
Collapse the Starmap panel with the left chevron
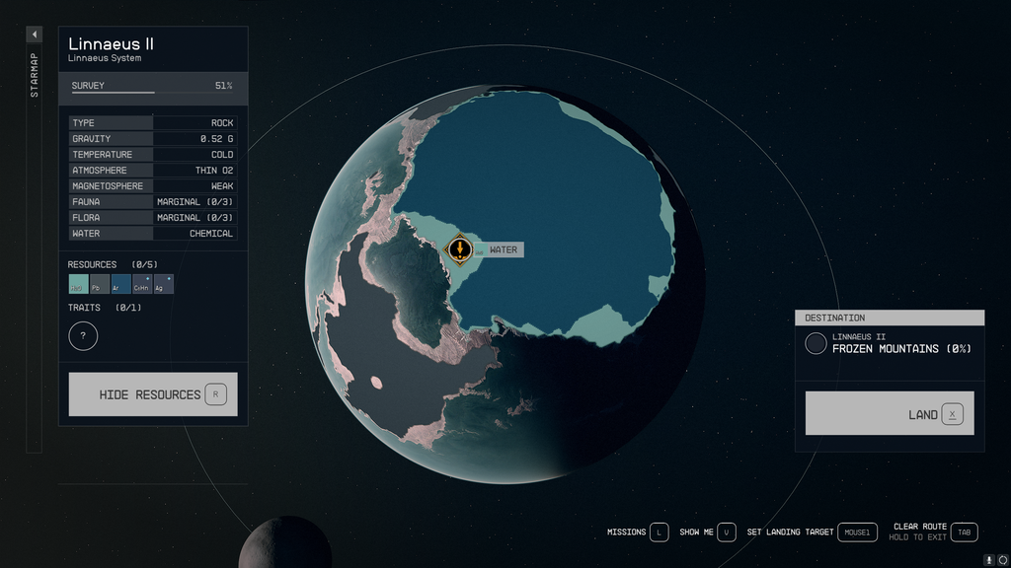33,34
